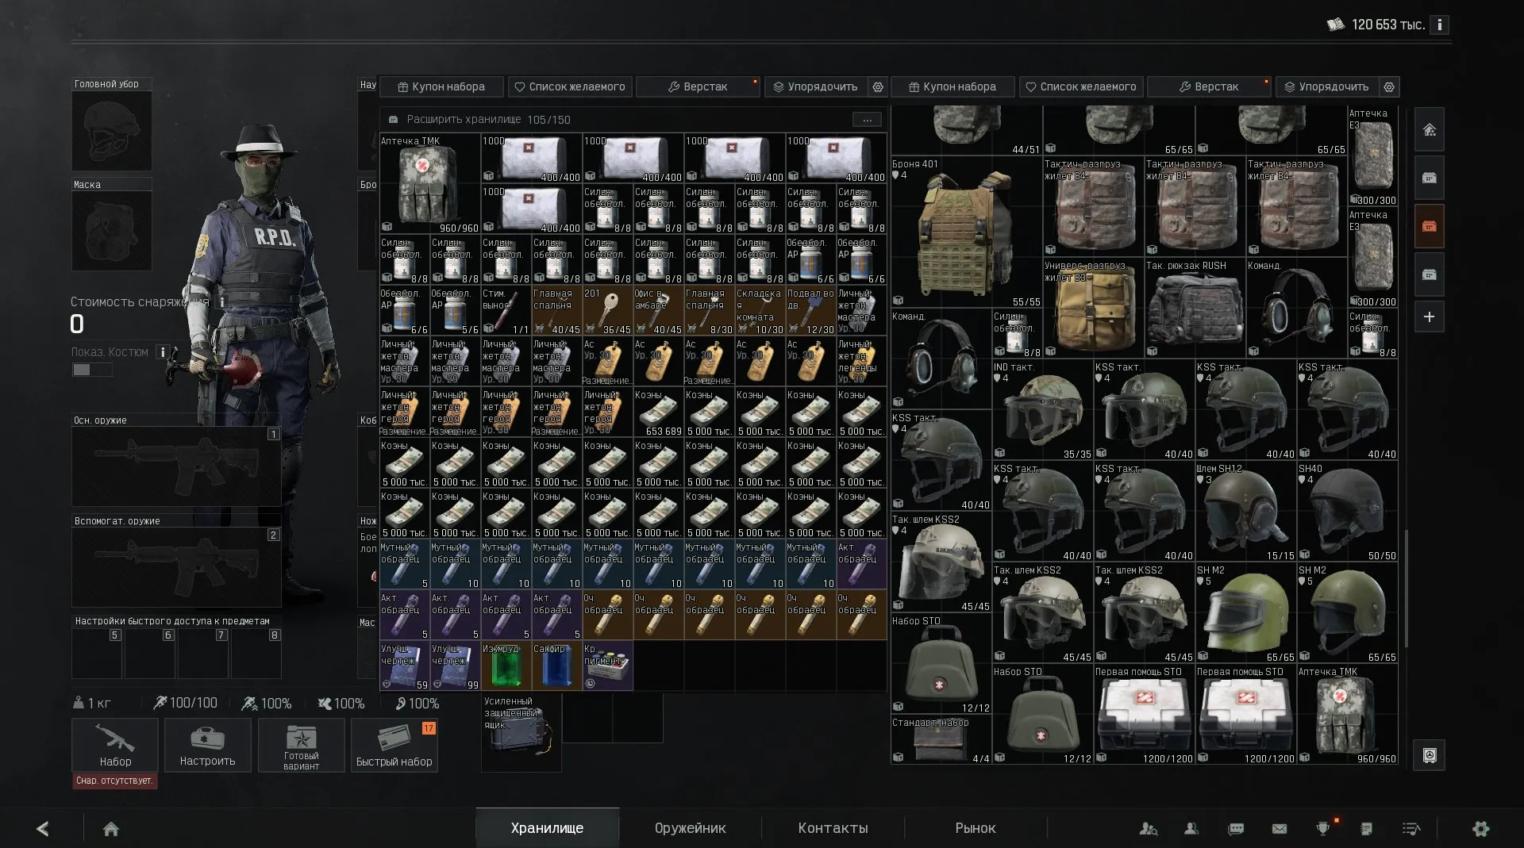Click the safe icon at bottom of right sidebar
The image size is (1524, 848).
click(1429, 755)
